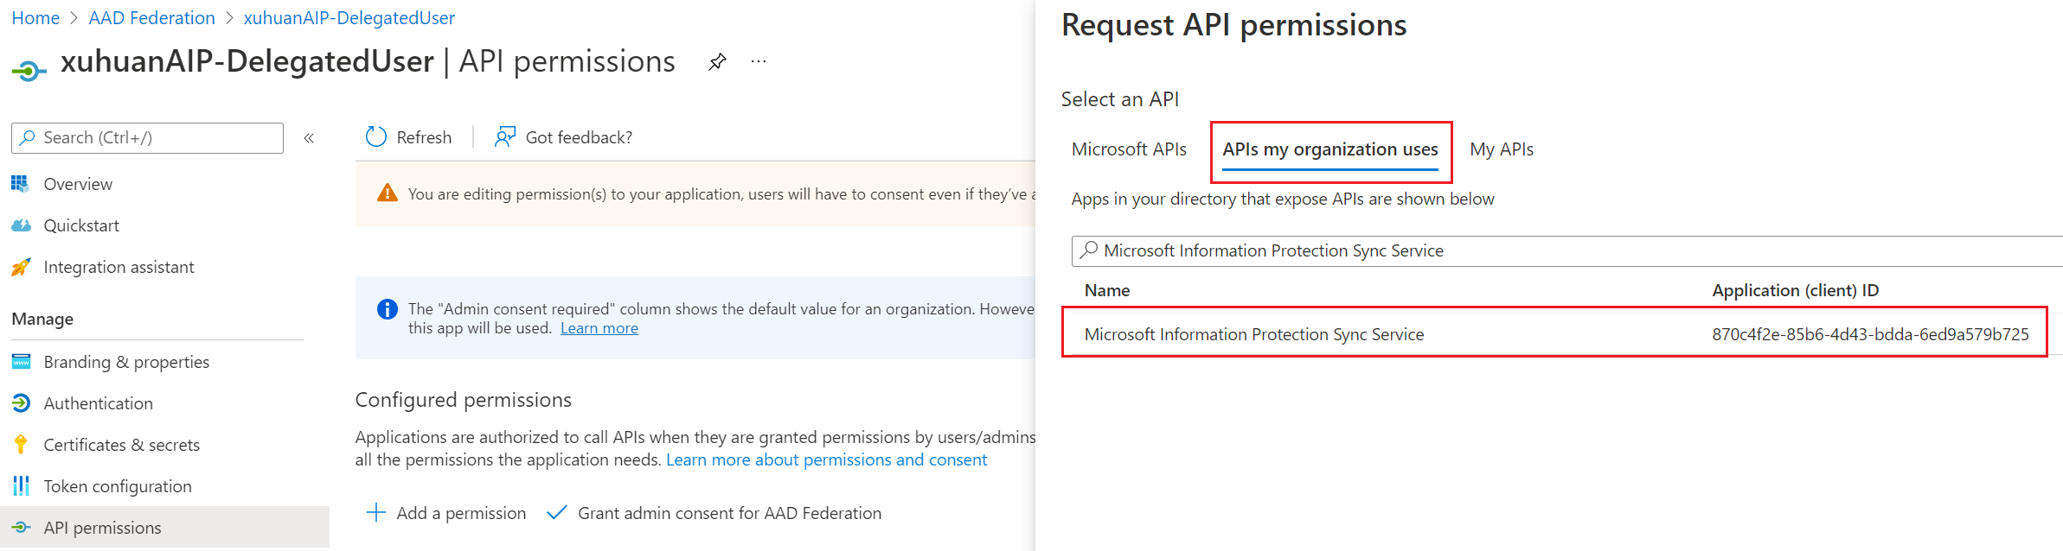This screenshot has width=2063, height=551.
Task: Click the Configured permissions heading
Action: pos(463,400)
